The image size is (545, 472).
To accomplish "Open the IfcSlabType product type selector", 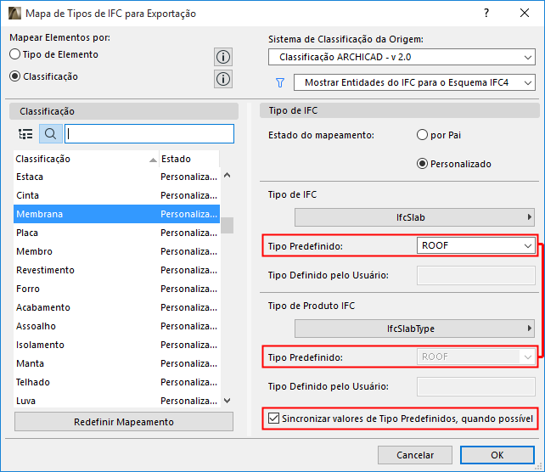I will (x=414, y=329).
